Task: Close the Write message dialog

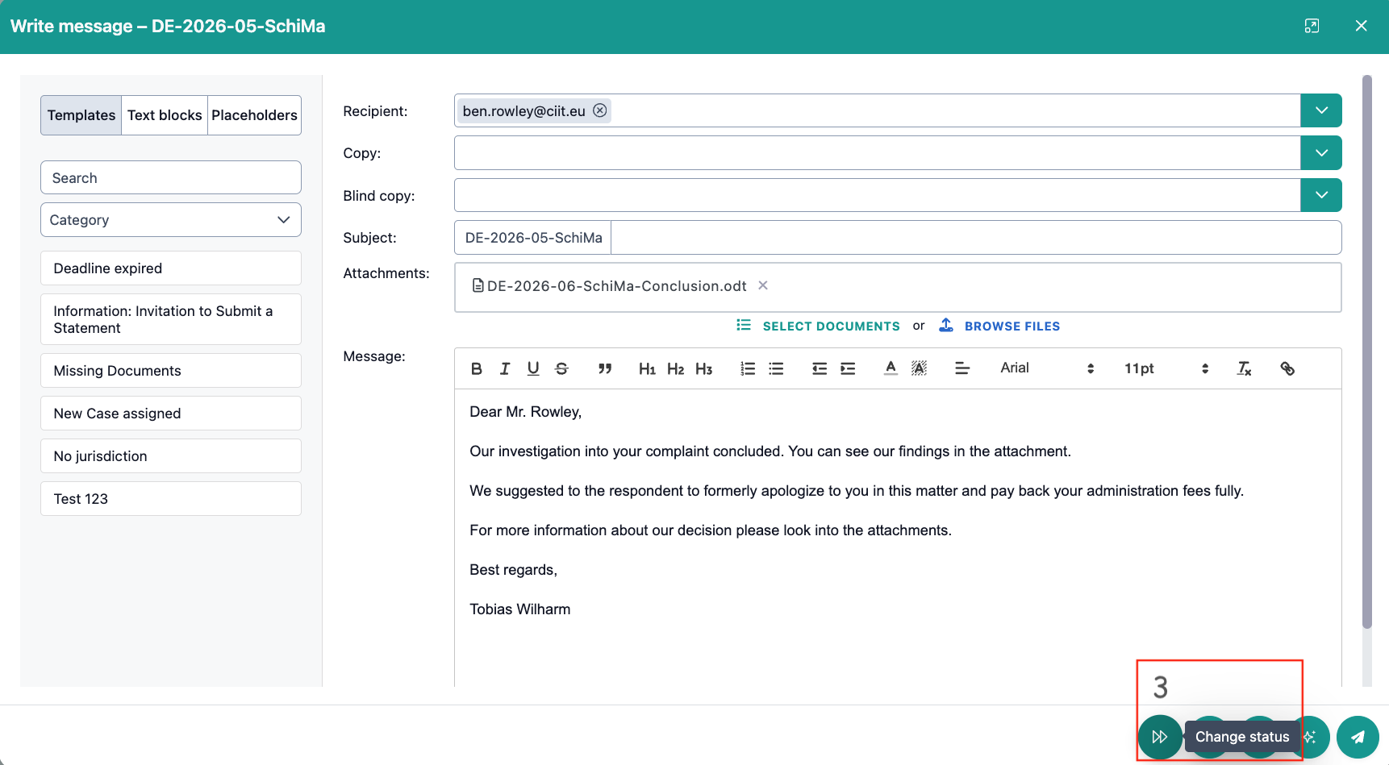Action: 1361,26
